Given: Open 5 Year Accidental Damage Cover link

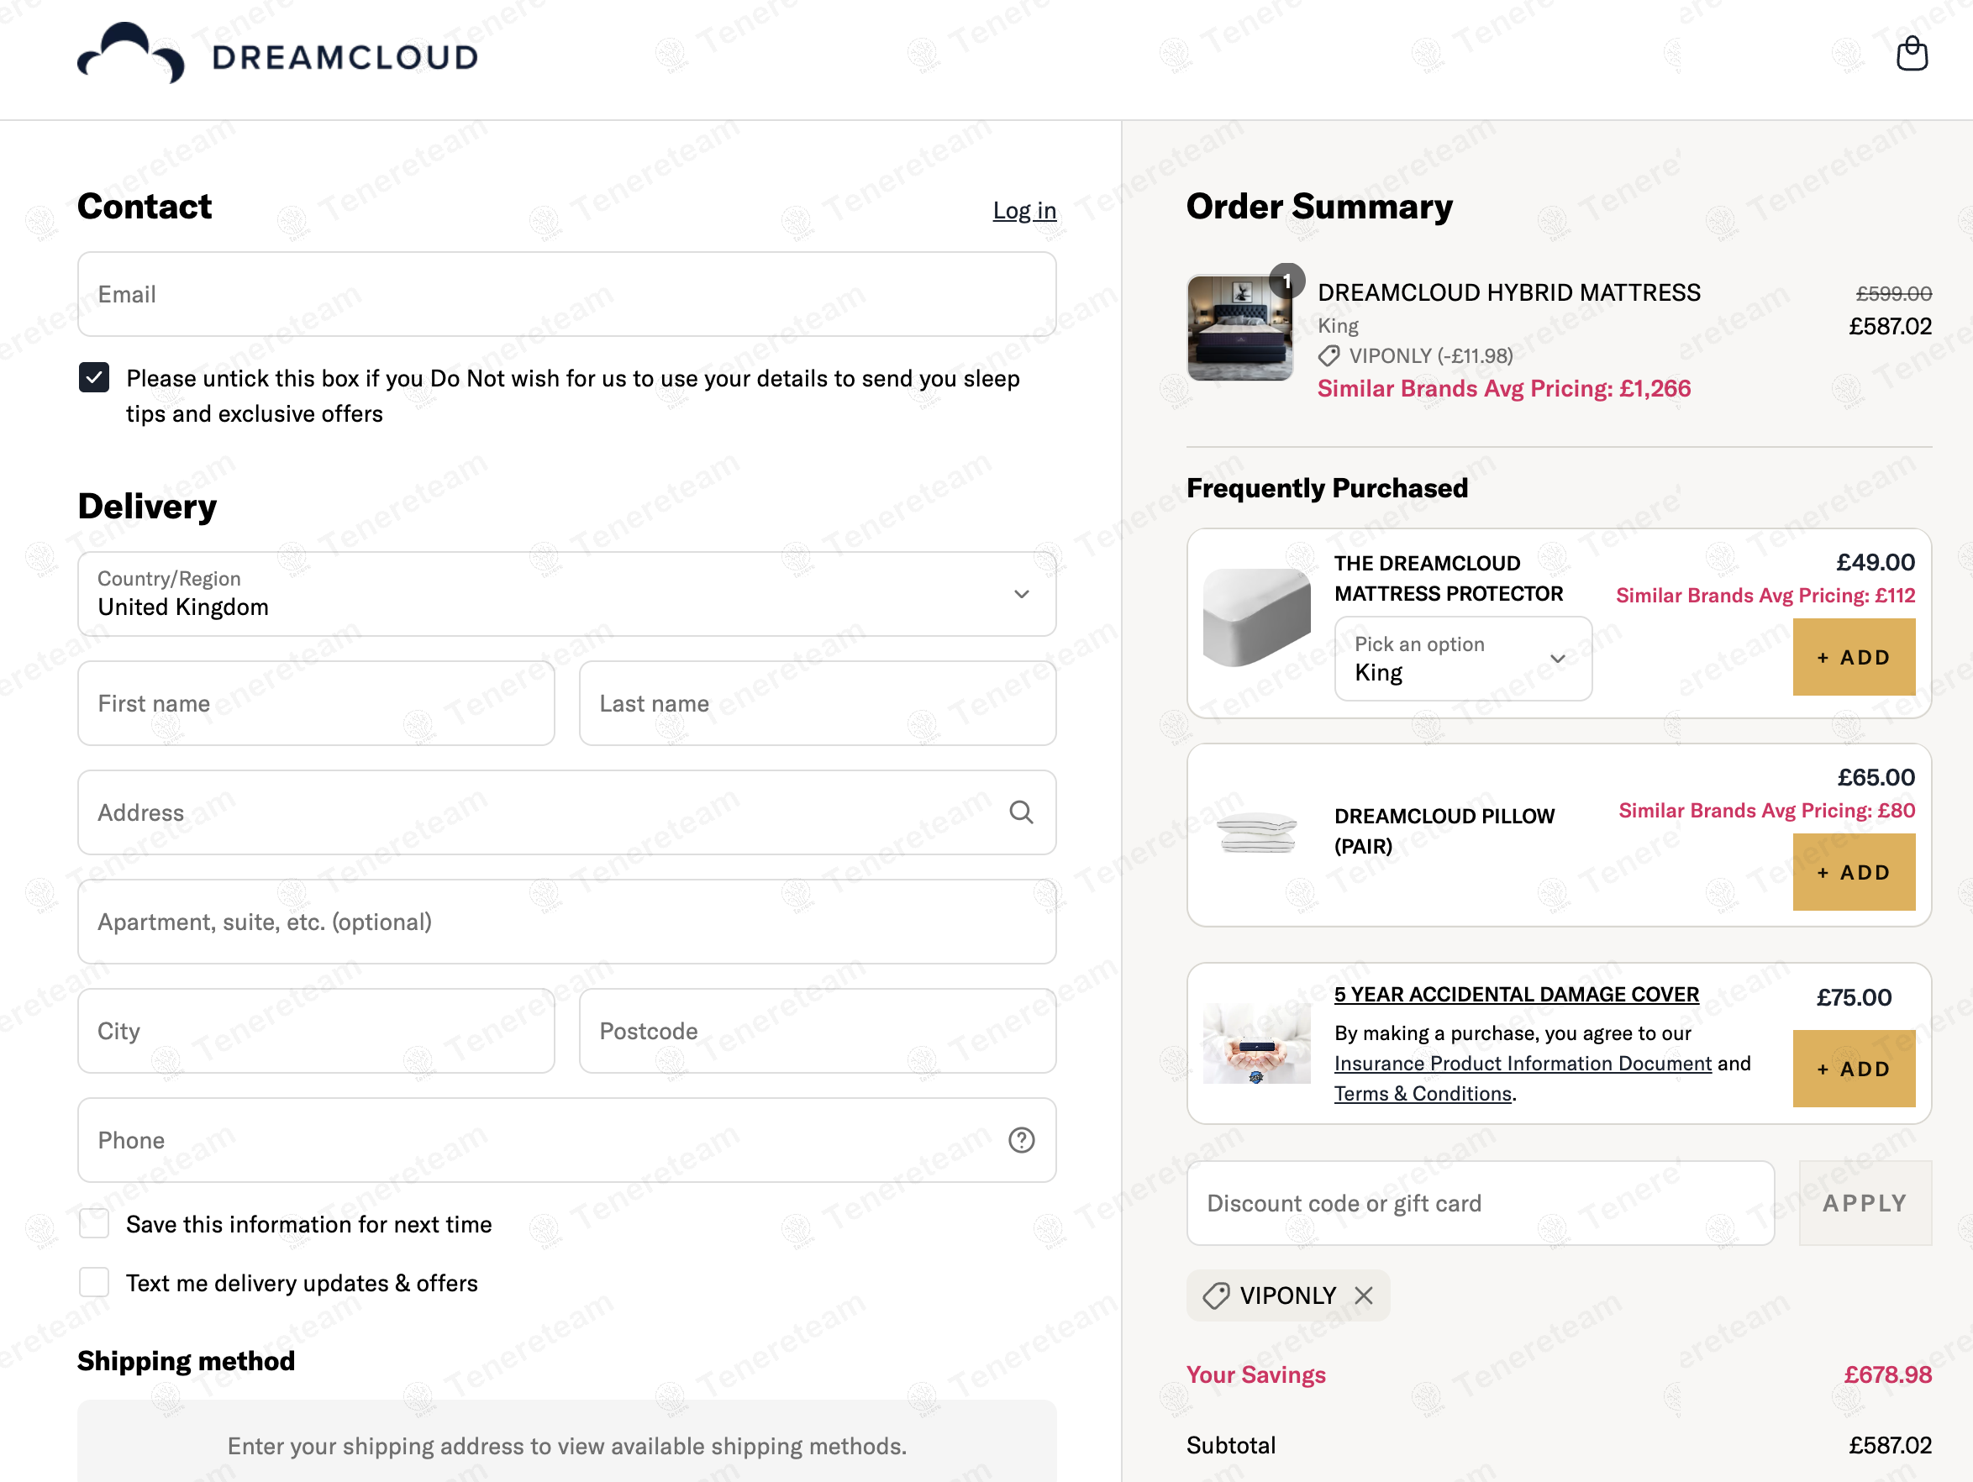Looking at the screenshot, I should (1517, 994).
